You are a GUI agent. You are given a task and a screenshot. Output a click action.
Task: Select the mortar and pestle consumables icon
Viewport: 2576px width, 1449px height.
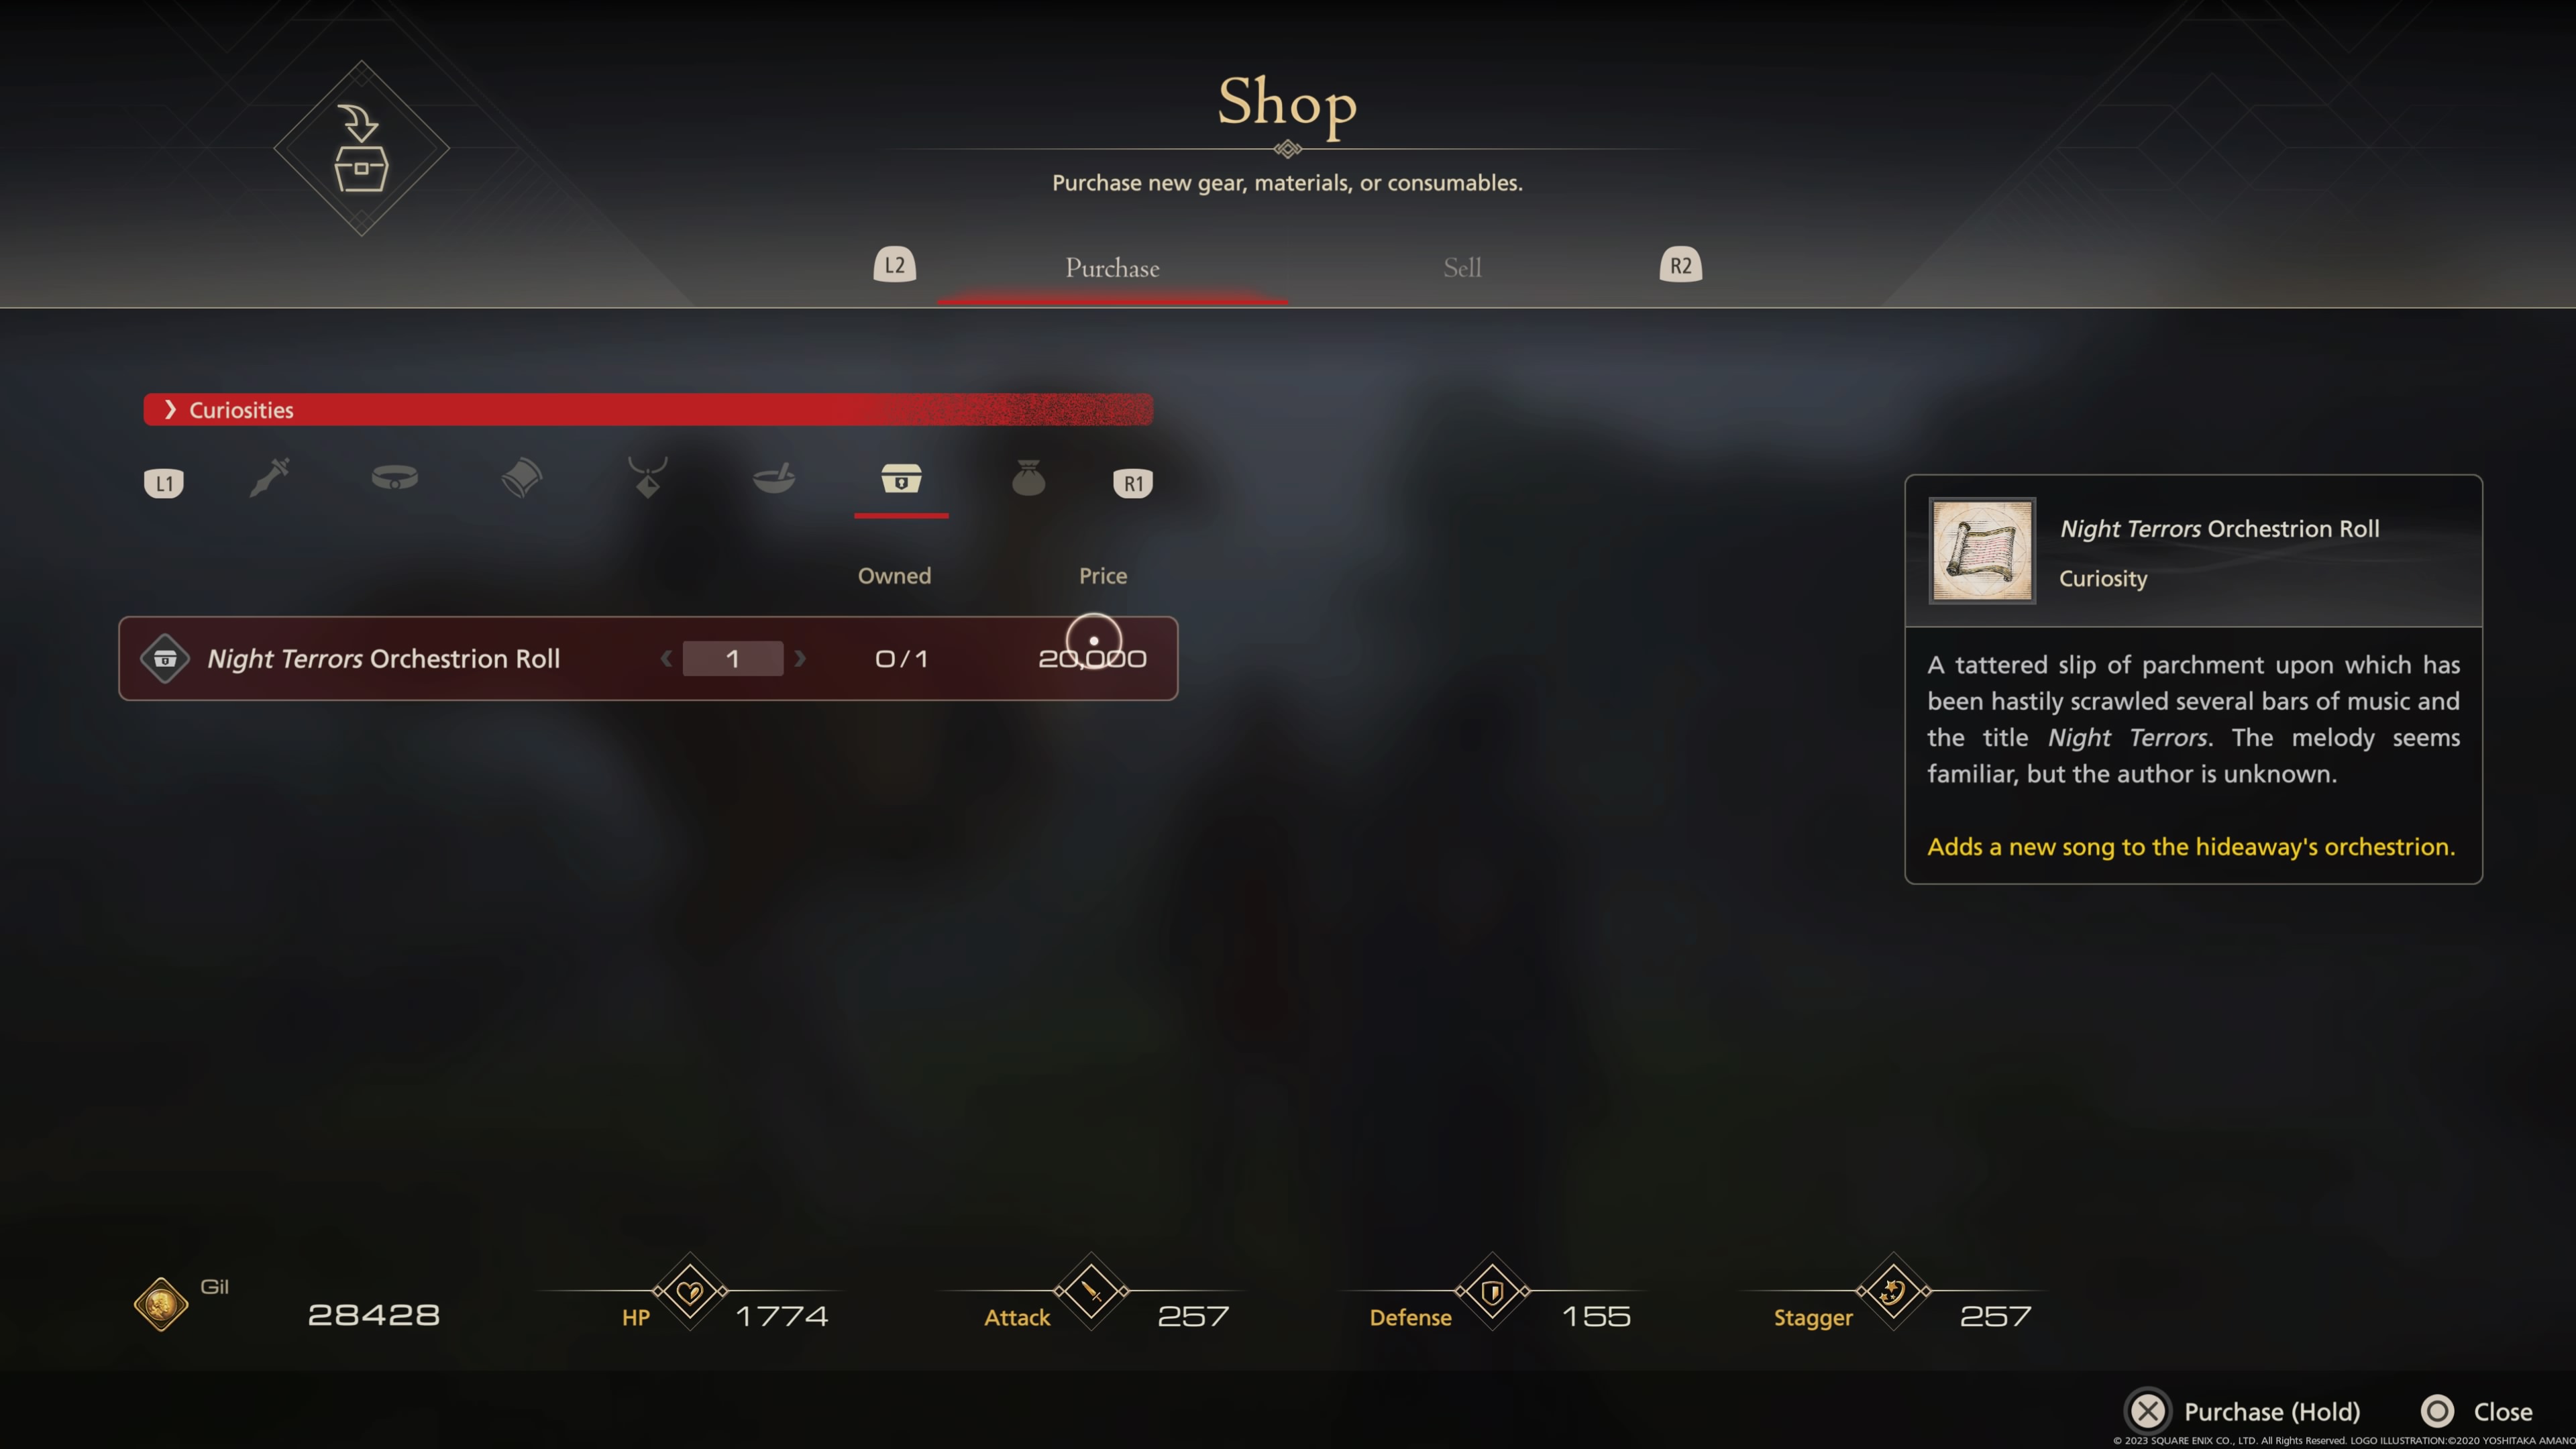(x=774, y=478)
